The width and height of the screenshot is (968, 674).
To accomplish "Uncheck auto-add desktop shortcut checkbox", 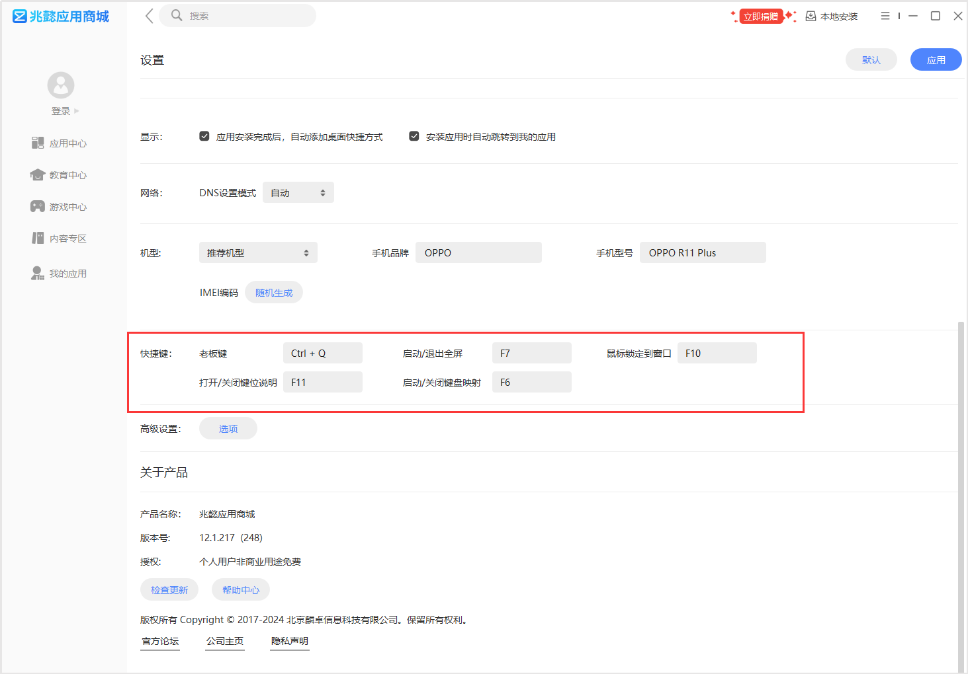I will pyautogui.click(x=204, y=136).
